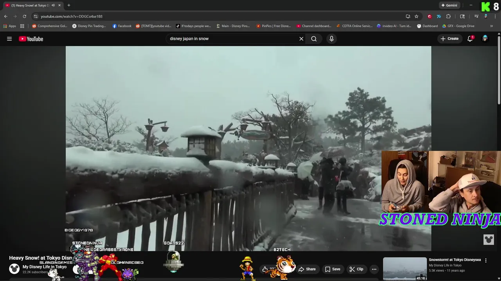The image size is (501, 281).
Task: Go back with the browser back arrow
Action: tap(5, 16)
